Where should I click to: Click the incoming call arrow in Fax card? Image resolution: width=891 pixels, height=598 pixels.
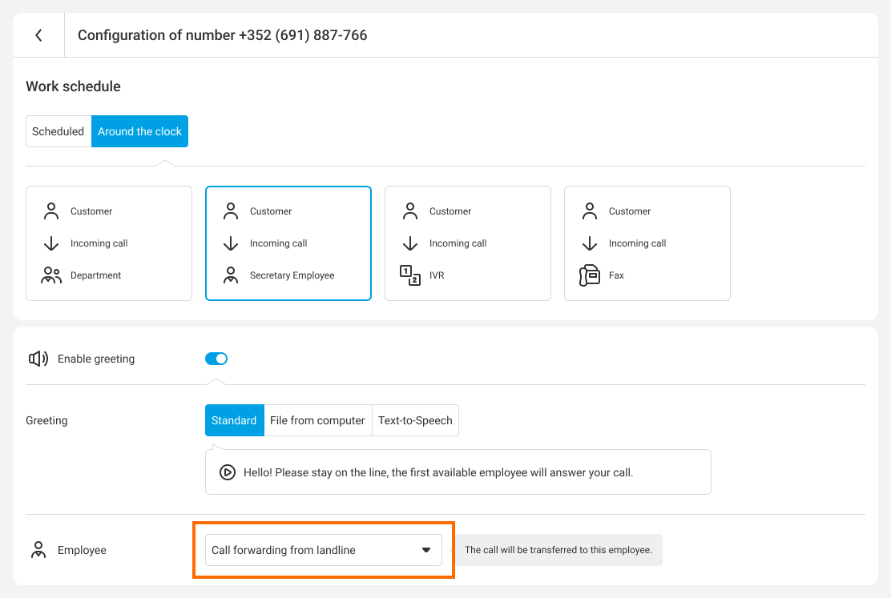pos(590,243)
